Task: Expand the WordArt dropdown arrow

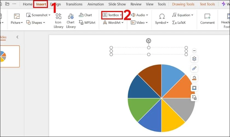Action: (122, 23)
